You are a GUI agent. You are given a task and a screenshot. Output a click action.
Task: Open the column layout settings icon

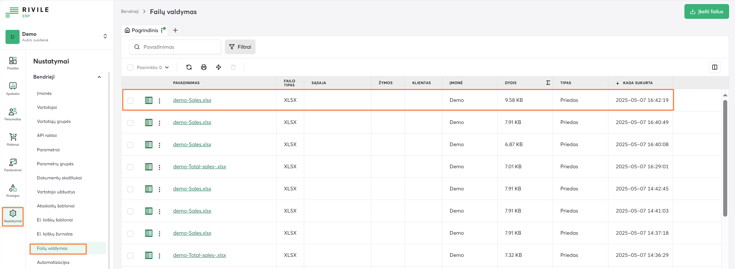[x=714, y=67]
